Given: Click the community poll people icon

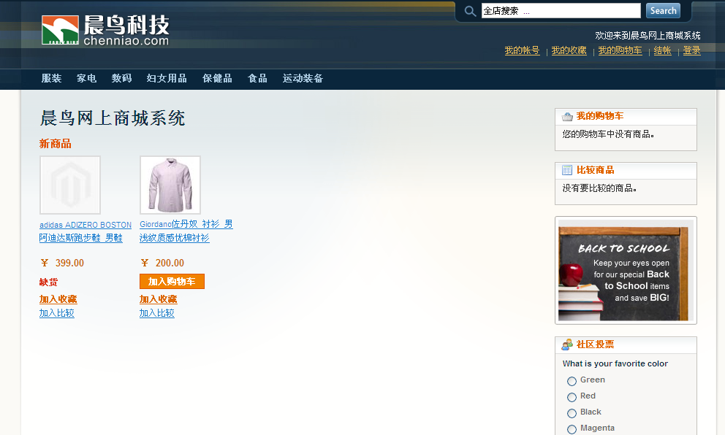Looking at the screenshot, I should [x=567, y=344].
